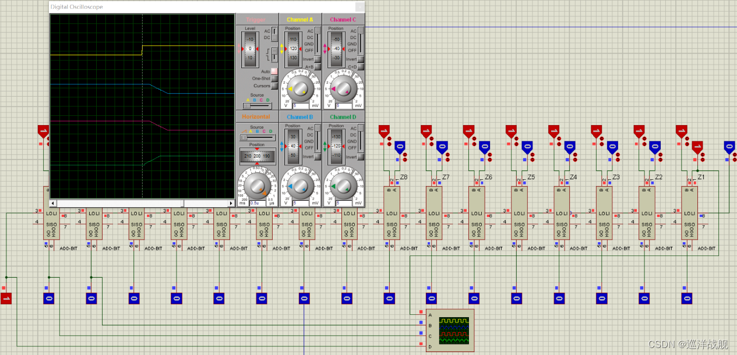Click the sum output probe below Z5
Image resolution: width=737 pixels, height=355 pixels.
click(x=517, y=299)
